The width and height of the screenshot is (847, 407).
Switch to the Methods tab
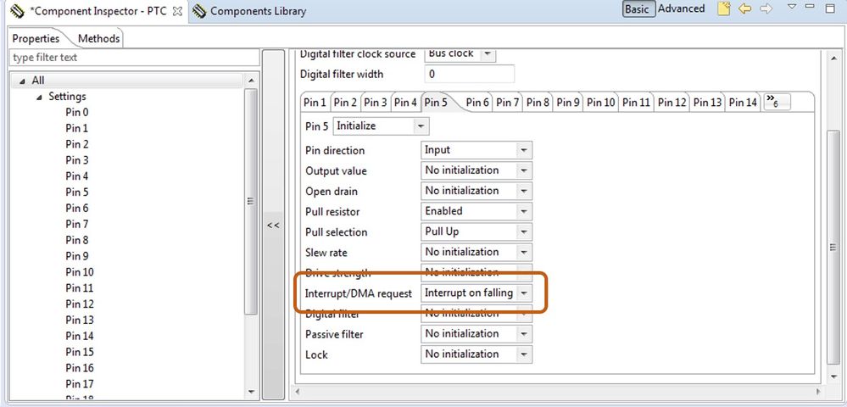pyautogui.click(x=99, y=38)
